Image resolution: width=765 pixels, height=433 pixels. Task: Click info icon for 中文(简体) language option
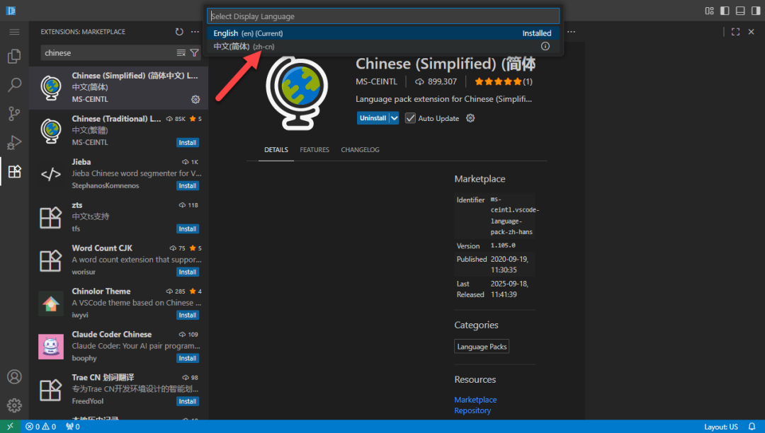click(x=545, y=46)
